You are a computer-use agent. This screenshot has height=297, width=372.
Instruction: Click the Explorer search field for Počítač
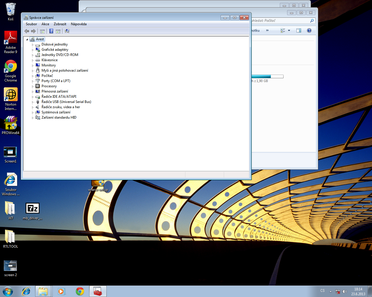279,21
